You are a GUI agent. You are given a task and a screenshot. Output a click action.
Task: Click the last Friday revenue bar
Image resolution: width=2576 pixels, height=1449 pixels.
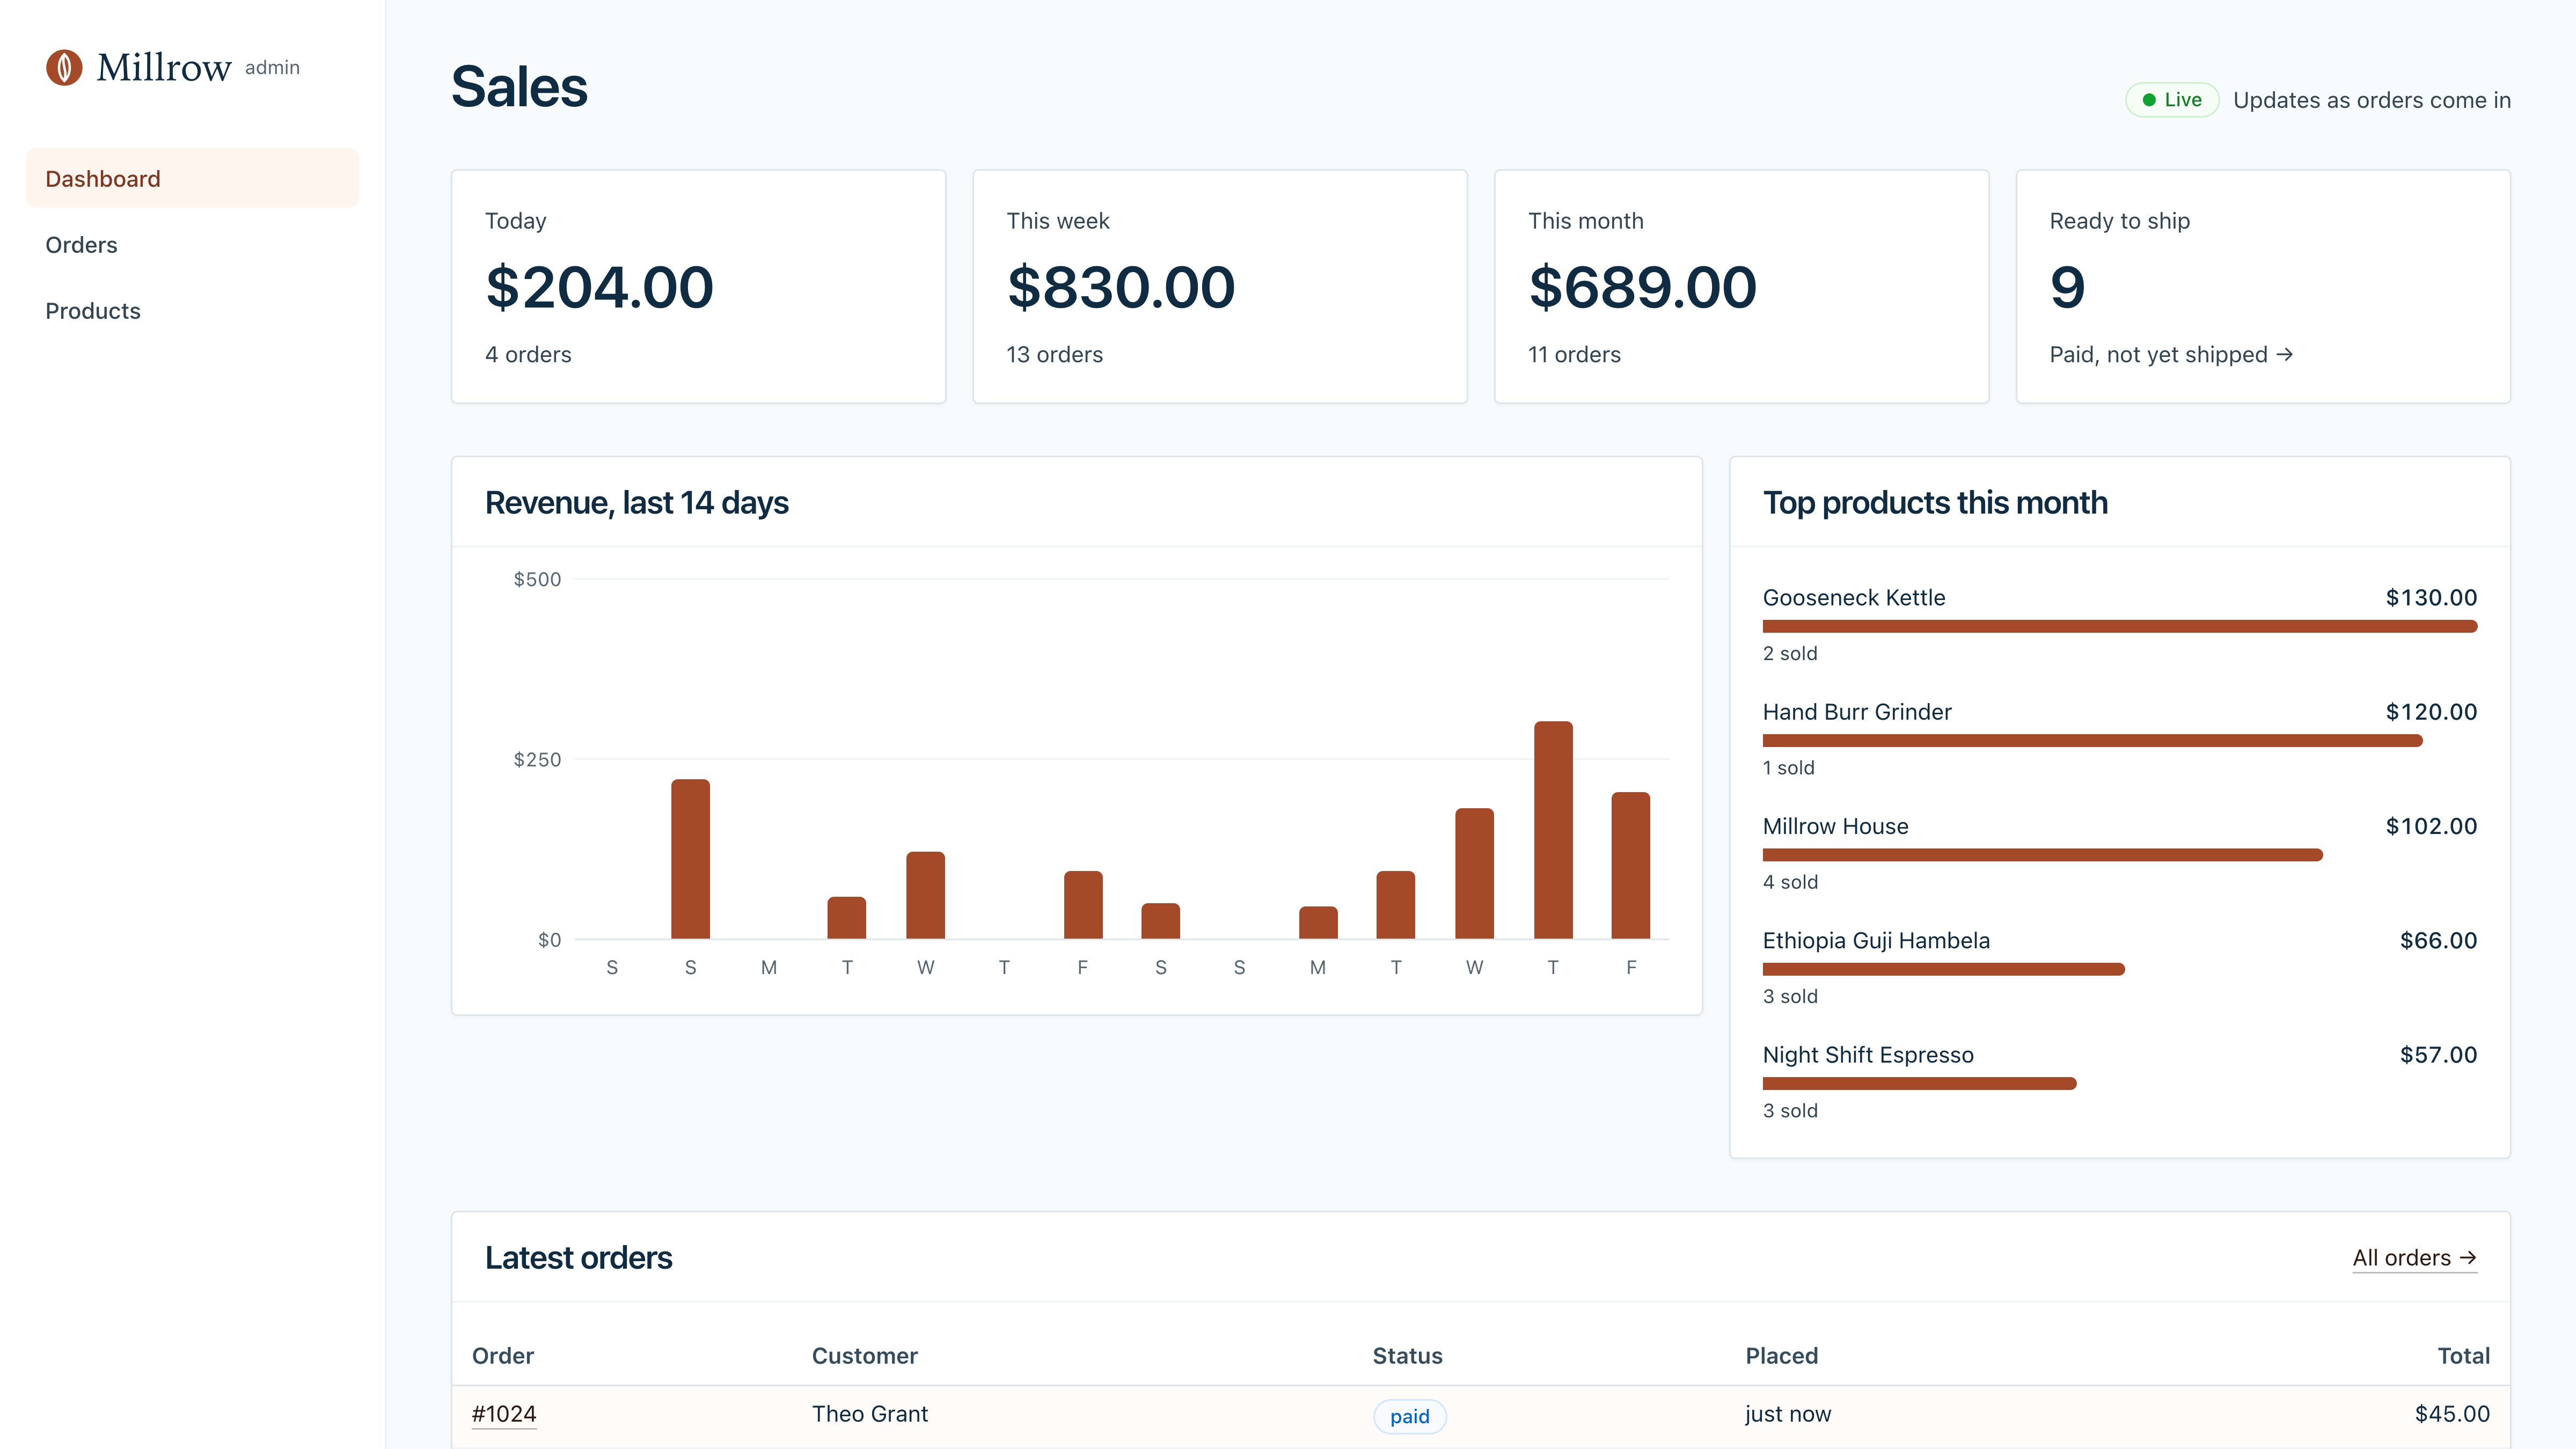pyautogui.click(x=1631, y=865)
